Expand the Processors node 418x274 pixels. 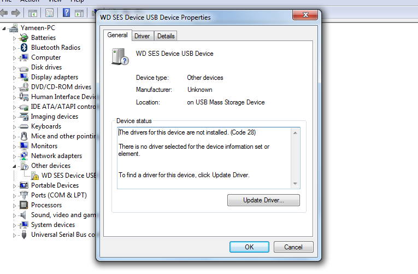[x=14, y=206]
